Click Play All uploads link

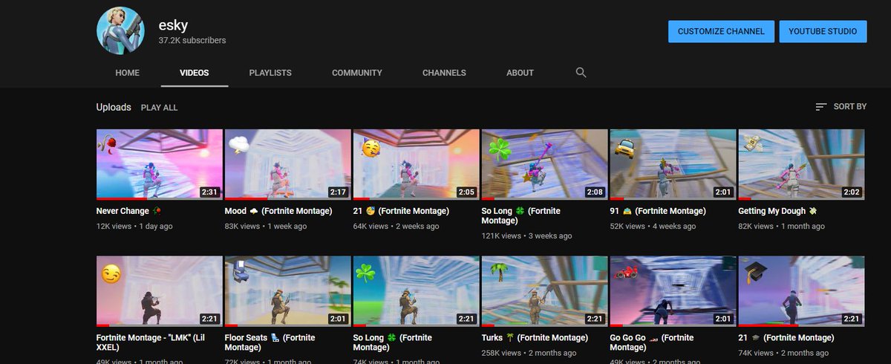pos(159,108)
